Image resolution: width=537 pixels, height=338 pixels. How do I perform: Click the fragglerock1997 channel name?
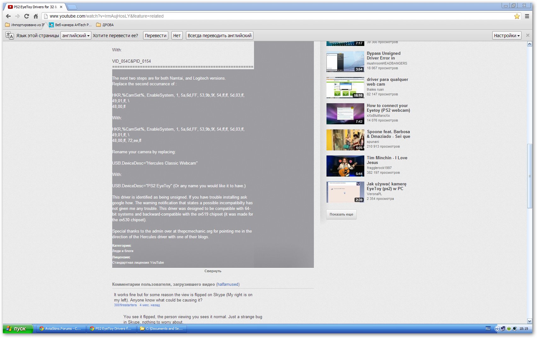(379, 168)
